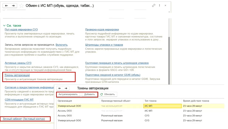Open the three-dot more menu
Image resolution: width=228 pixels, height=129 pixels.
[x=160, y=5]
